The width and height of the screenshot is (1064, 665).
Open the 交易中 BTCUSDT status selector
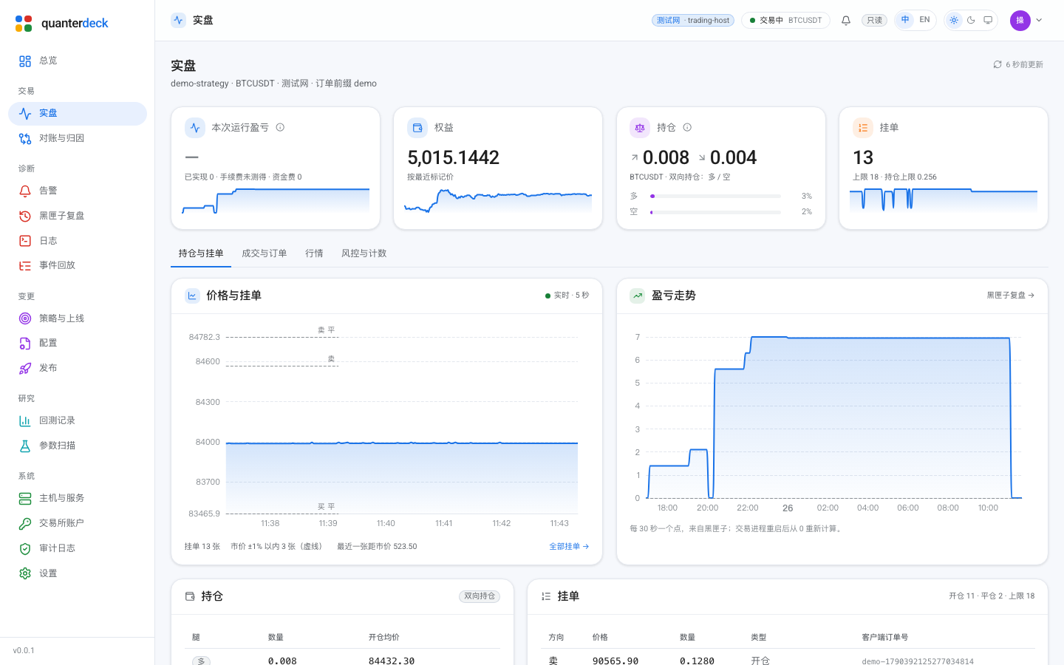(785, 21)
